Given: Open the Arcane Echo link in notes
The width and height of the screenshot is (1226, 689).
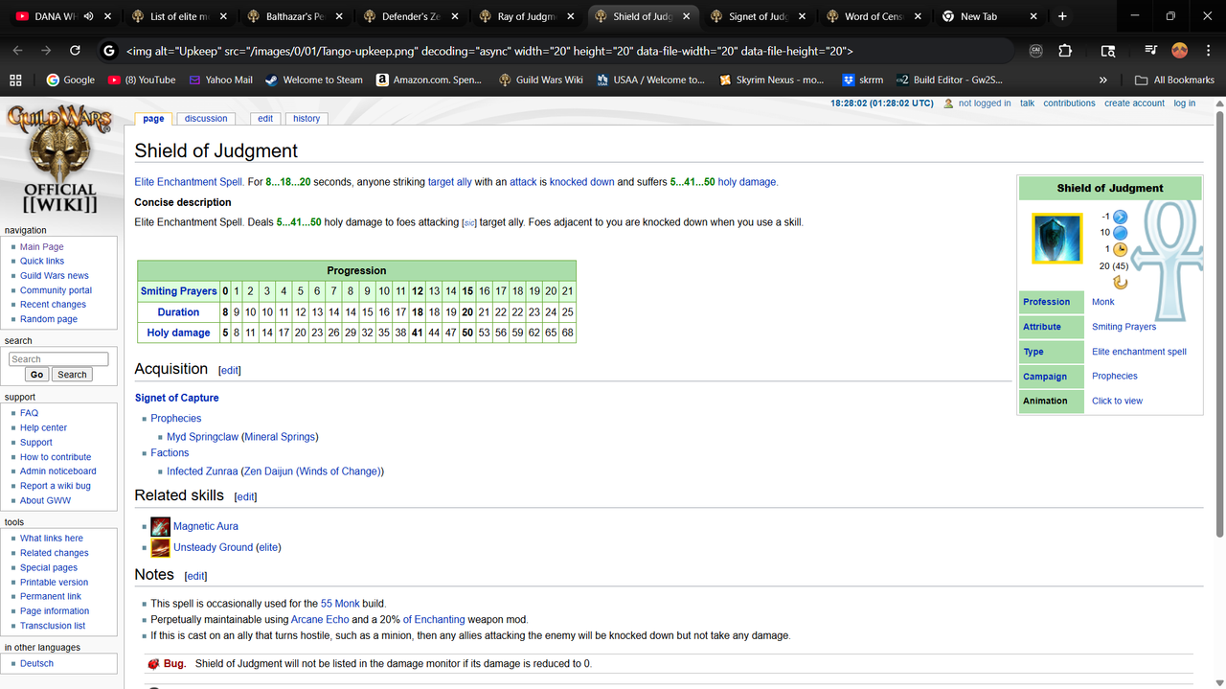Looking at the screenshot, I should [320, 620].
